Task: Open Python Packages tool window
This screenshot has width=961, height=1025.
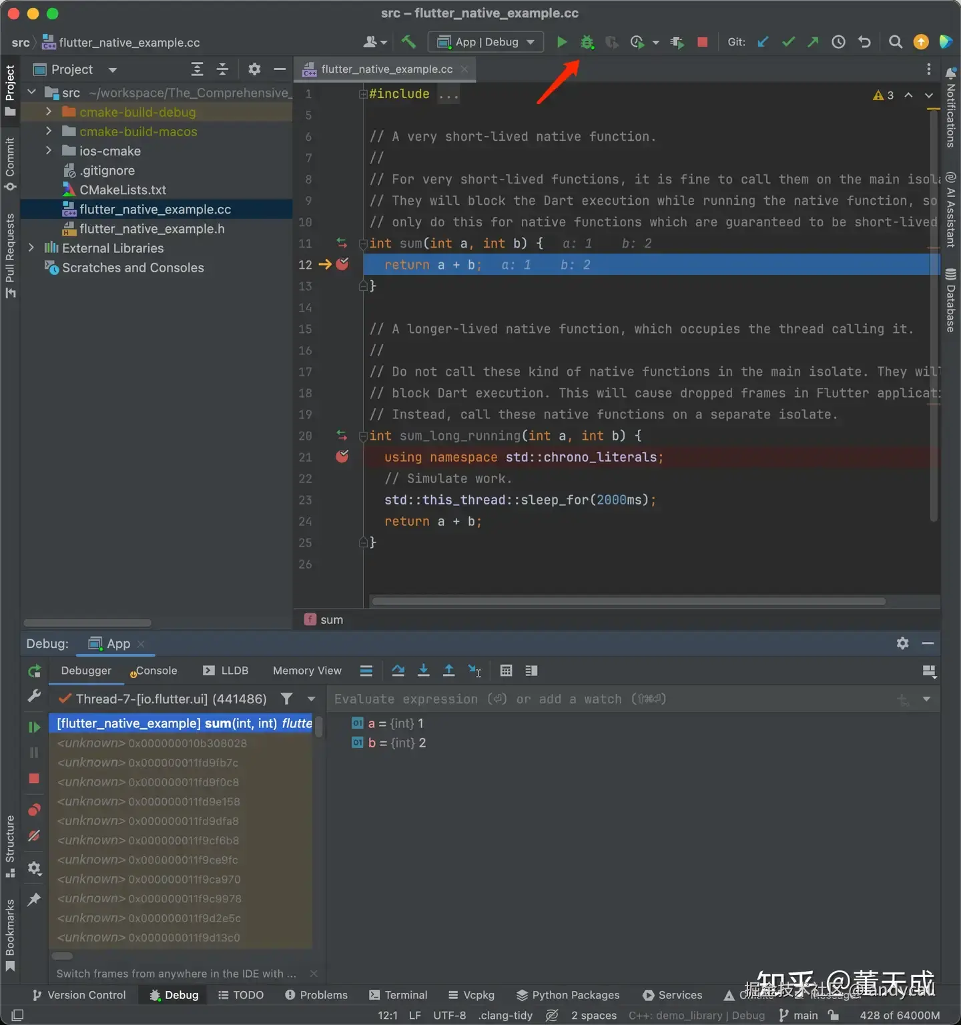Action: 568,995
